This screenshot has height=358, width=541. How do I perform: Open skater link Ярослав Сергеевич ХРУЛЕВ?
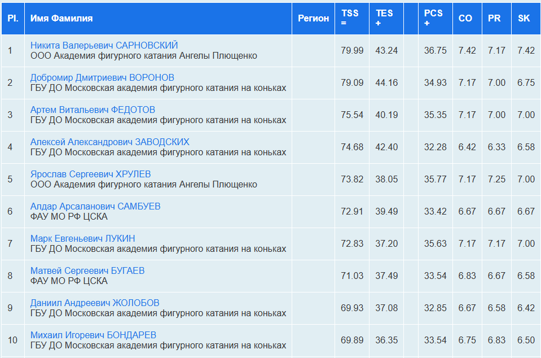(90, 174)
